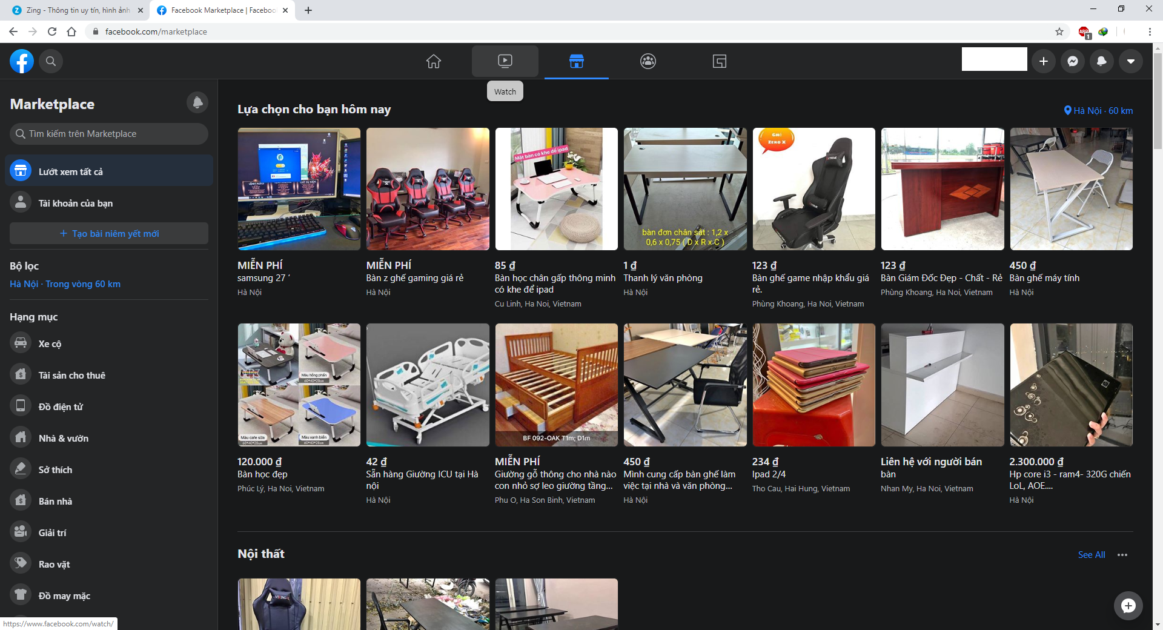
Task: Open the samsung 27 listing thumbnail
Action: [299, 189]
